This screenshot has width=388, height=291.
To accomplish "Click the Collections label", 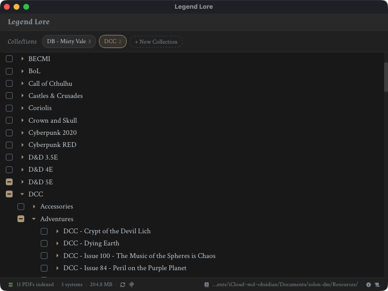I will (x=22, y=42).
